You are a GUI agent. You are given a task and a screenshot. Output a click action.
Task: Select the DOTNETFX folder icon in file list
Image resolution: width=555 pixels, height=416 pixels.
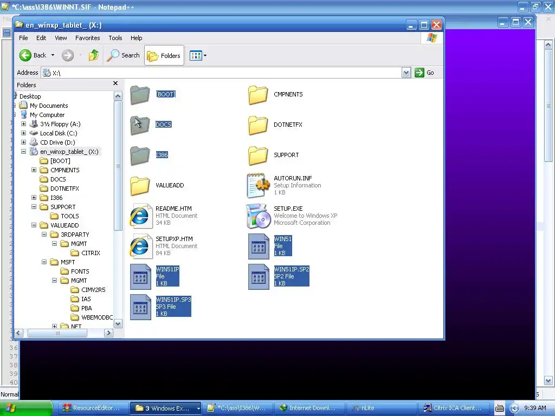click(258, 125)
